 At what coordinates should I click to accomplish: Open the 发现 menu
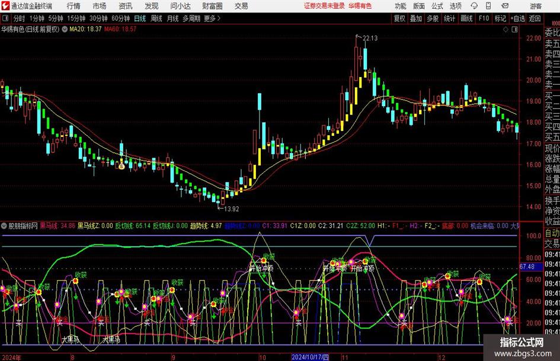[152, 6]
